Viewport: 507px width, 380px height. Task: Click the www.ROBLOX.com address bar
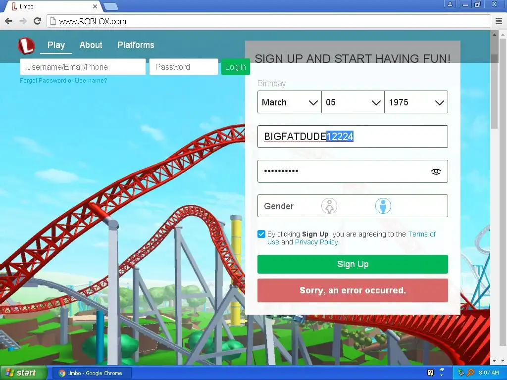[x=269, y=21]
